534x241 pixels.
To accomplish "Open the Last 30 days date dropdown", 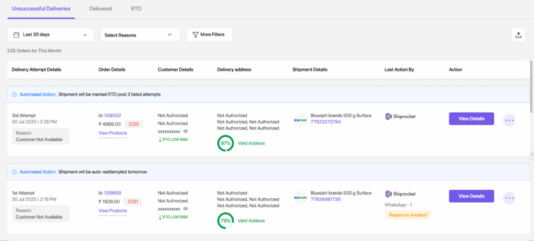I will coord(51,35).
